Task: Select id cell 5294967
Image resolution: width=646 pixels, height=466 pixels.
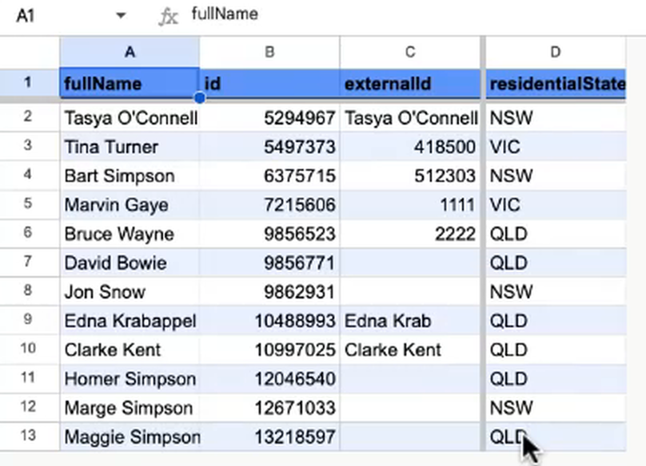Action: 270,118
